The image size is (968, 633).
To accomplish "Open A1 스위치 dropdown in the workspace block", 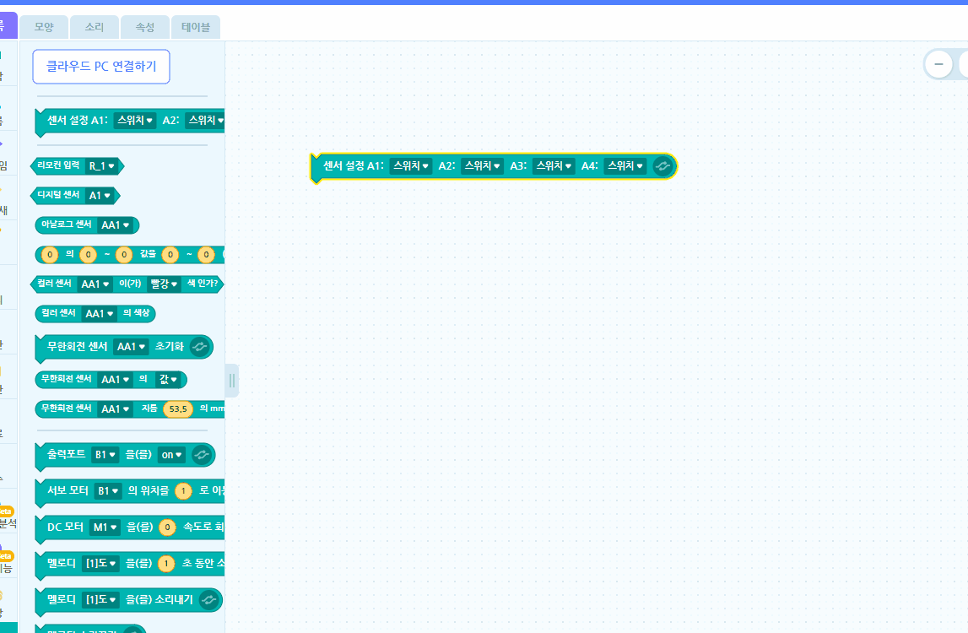I will 410,166.
